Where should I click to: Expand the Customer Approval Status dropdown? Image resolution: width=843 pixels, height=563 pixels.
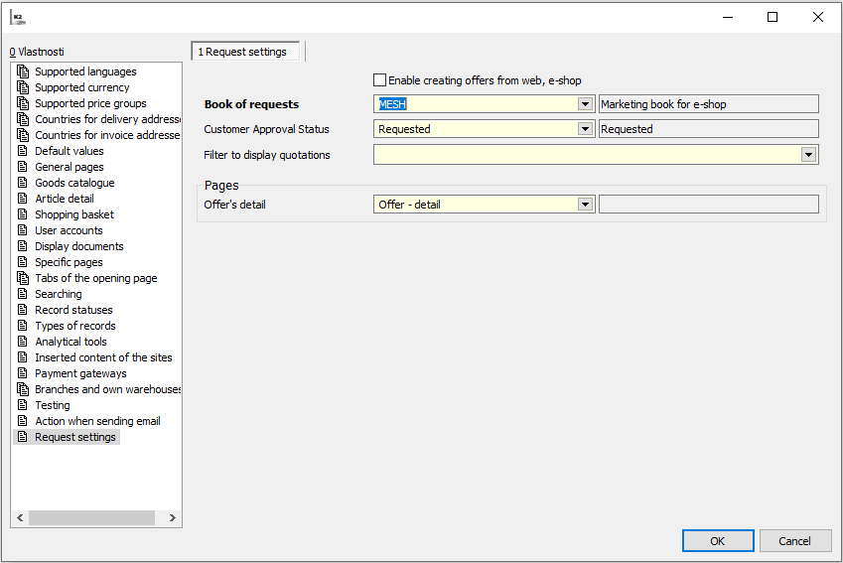586,129
